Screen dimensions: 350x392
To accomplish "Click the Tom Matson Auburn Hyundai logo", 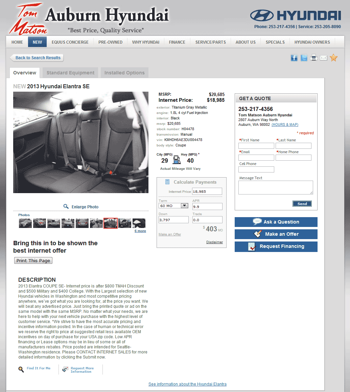I will pyautogui.click(x=89, y=19).
